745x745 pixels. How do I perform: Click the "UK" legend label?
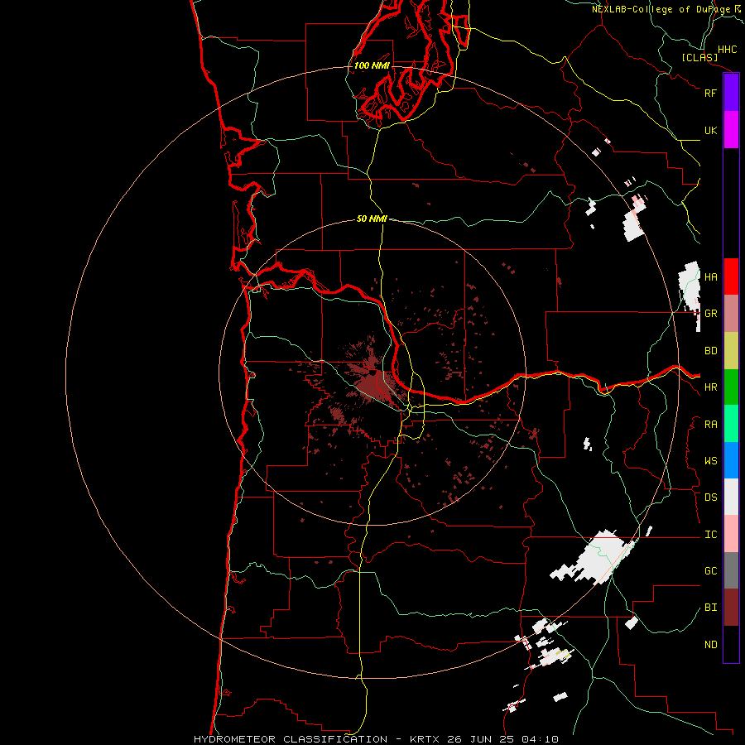pyautogui.click(x=710, y=130)
